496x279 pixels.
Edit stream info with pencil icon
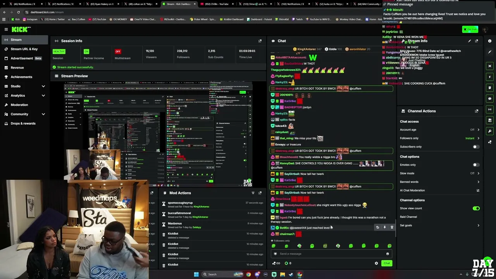(x=470, y=41)
